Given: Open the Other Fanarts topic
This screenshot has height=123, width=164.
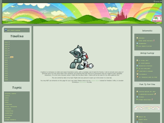Looking at the screenshot, I should pyautogui.click(x=10, y=120).
